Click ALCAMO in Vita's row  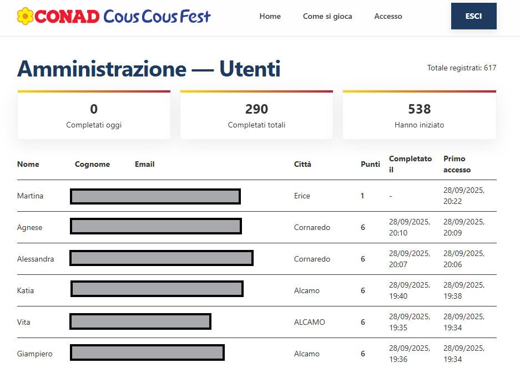click(x=310, y=322)
